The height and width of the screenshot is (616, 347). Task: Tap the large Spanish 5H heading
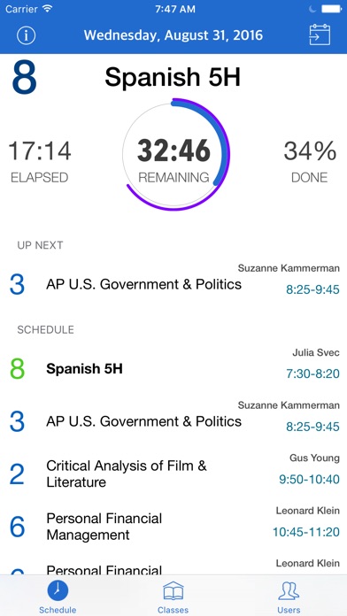[173, 77]
